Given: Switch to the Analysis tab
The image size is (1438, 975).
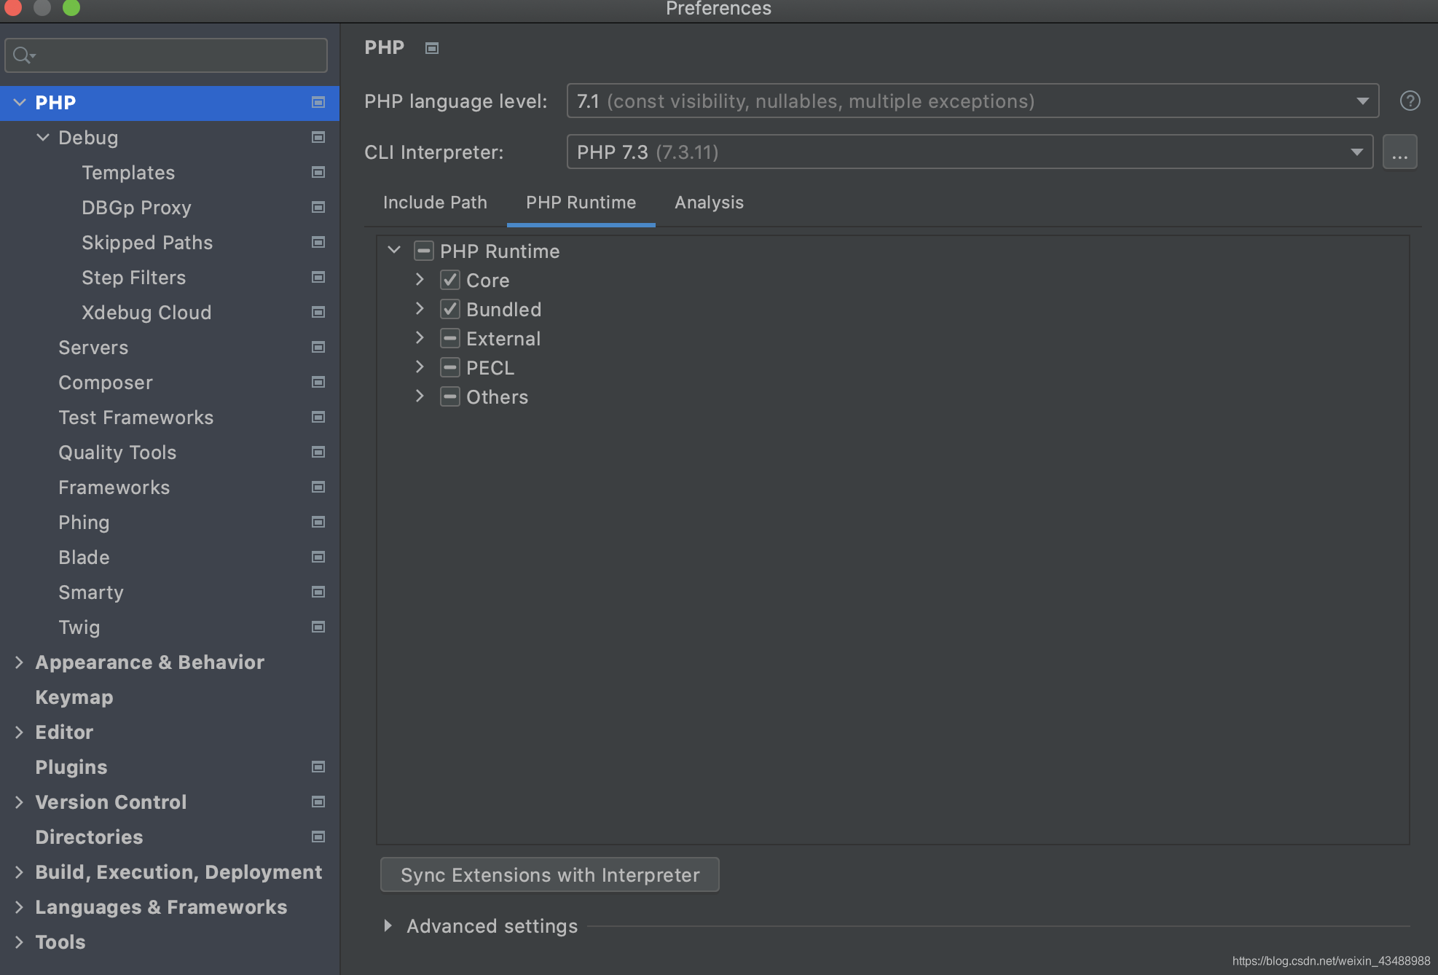Looking at the screenshot, I should pos(710,203).
